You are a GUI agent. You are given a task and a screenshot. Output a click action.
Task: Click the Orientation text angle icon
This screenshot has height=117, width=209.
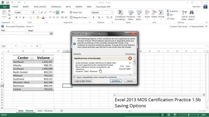(x=62, y=12)
